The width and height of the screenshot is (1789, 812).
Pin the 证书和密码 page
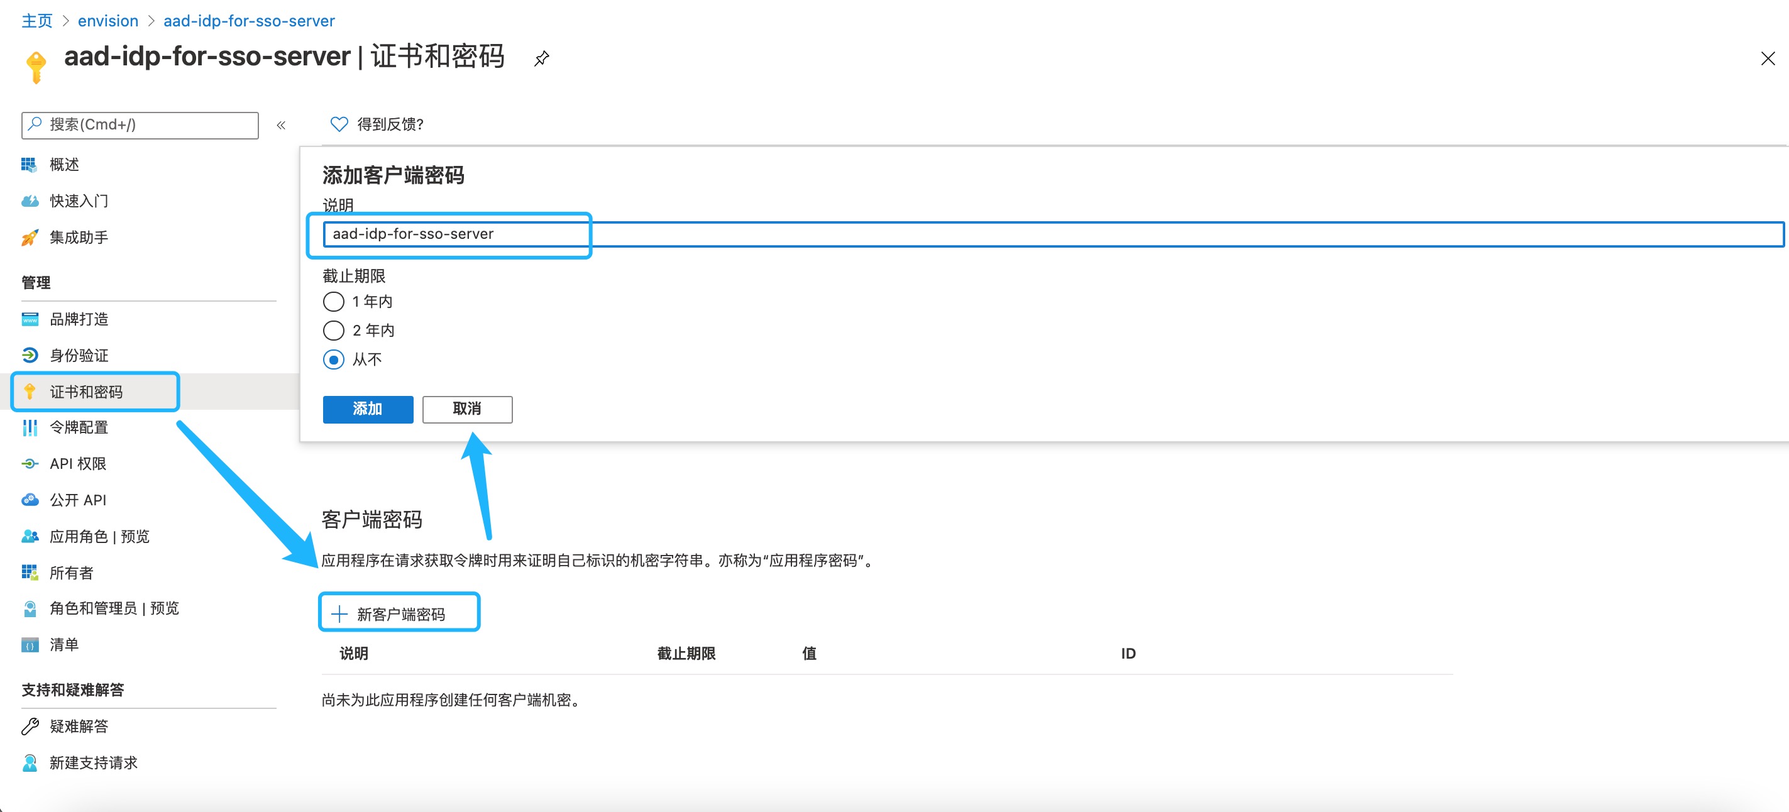[541, 59]
